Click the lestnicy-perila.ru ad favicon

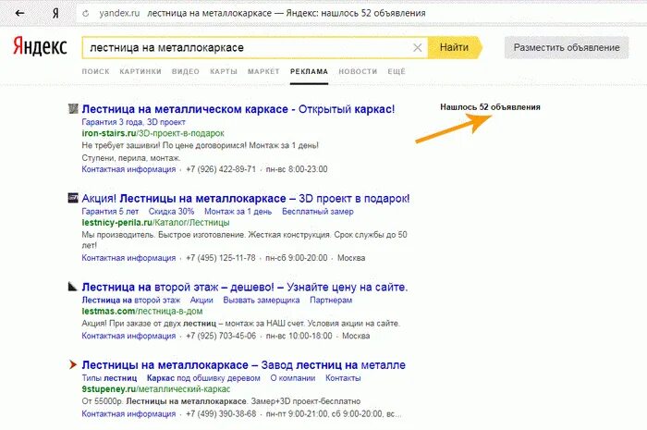tap(73, 198)
